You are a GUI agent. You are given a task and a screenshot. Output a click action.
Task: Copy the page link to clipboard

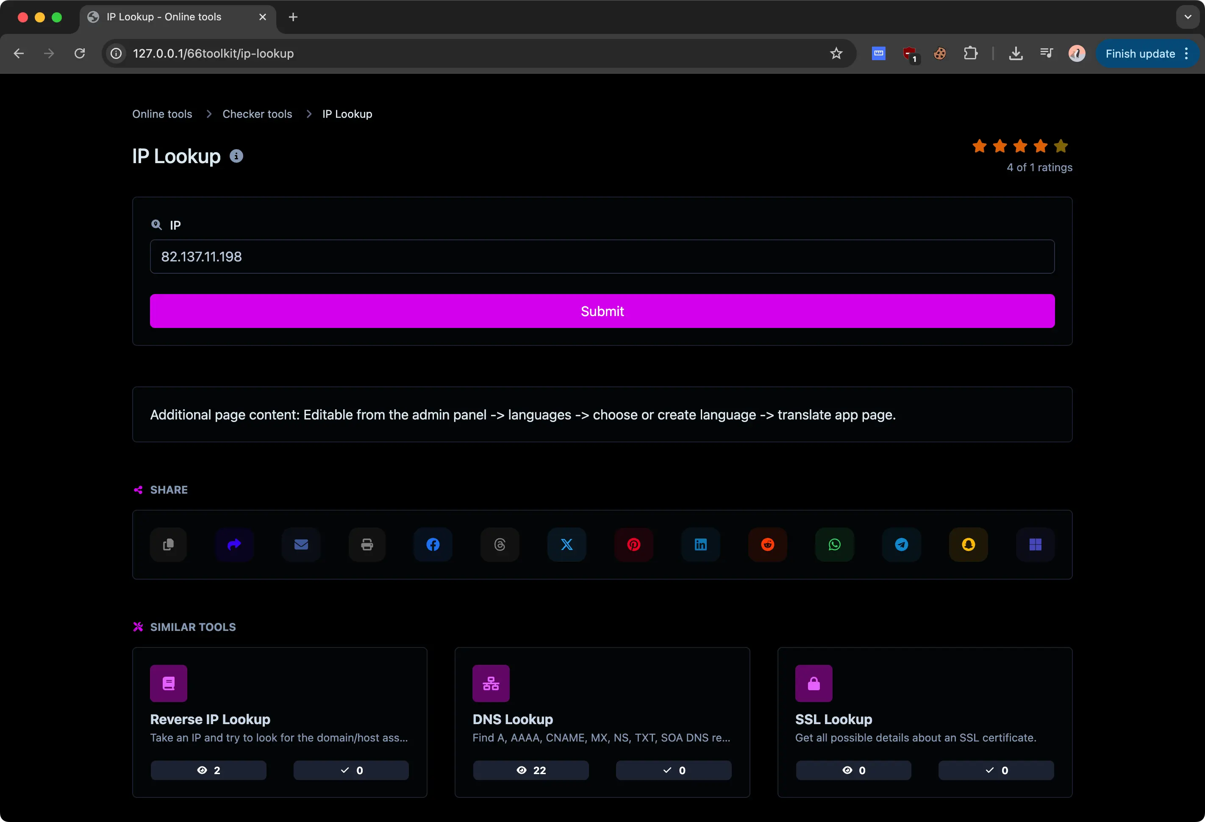[x=168, y=544]
